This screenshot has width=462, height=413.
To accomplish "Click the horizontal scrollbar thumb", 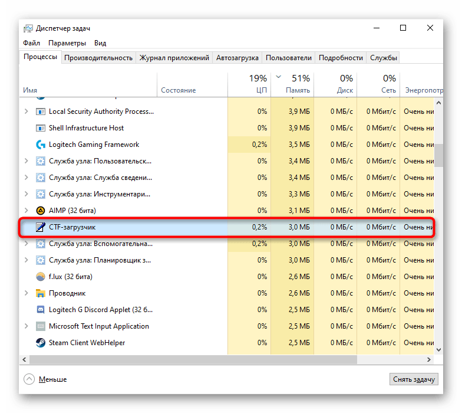I will click(x=193, y=360).
